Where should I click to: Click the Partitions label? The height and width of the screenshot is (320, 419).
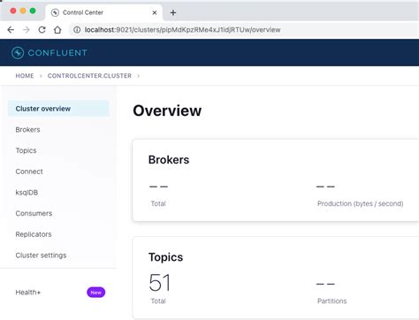tap(332, 301)
